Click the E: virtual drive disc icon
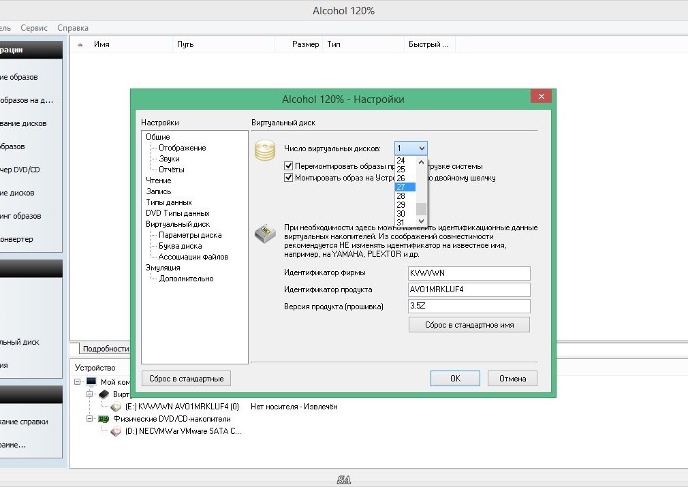Screen dimensions: 688x487 pos(116,407)
